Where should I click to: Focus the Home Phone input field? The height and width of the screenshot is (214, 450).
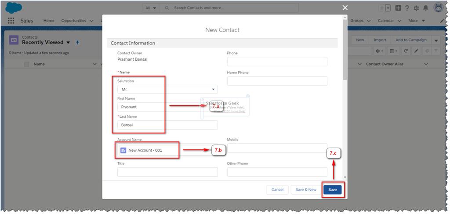click(277, 81)
